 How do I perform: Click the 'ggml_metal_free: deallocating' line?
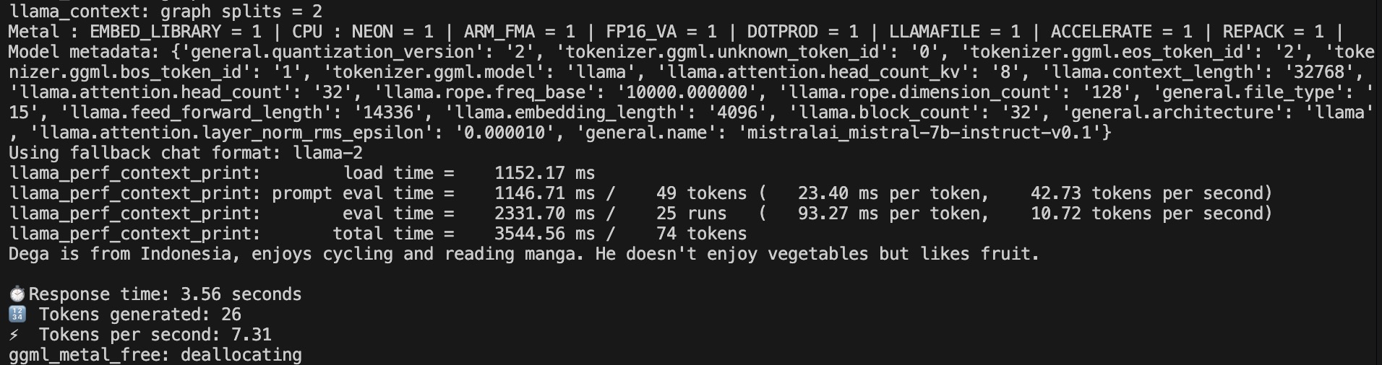pos(155,355)
